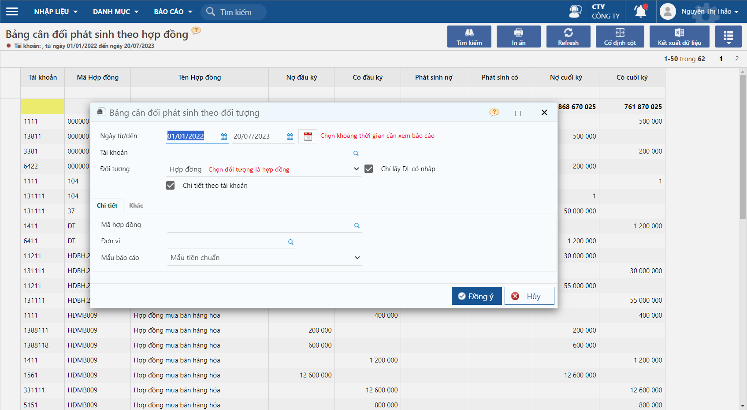Click the Mã hợp đồng lookup icon

click(357, 226)
